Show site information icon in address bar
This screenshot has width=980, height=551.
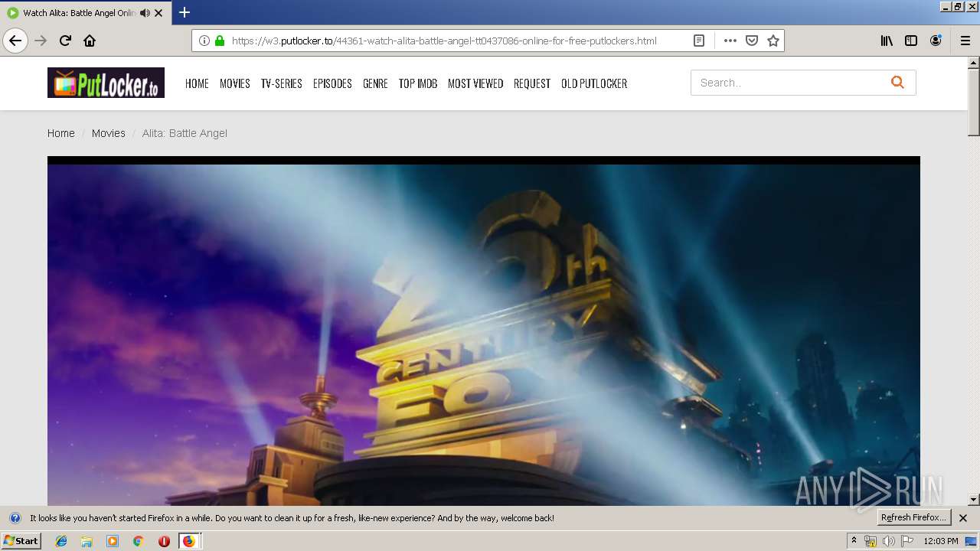coord(204,41)
